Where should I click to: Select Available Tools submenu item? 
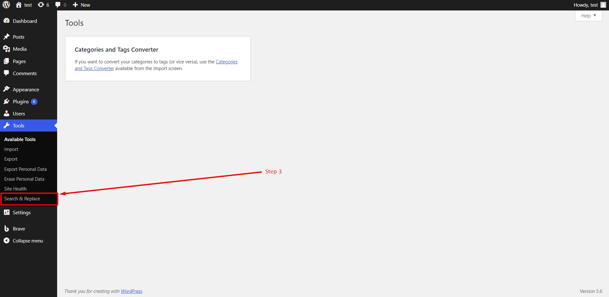pos(20,139)
